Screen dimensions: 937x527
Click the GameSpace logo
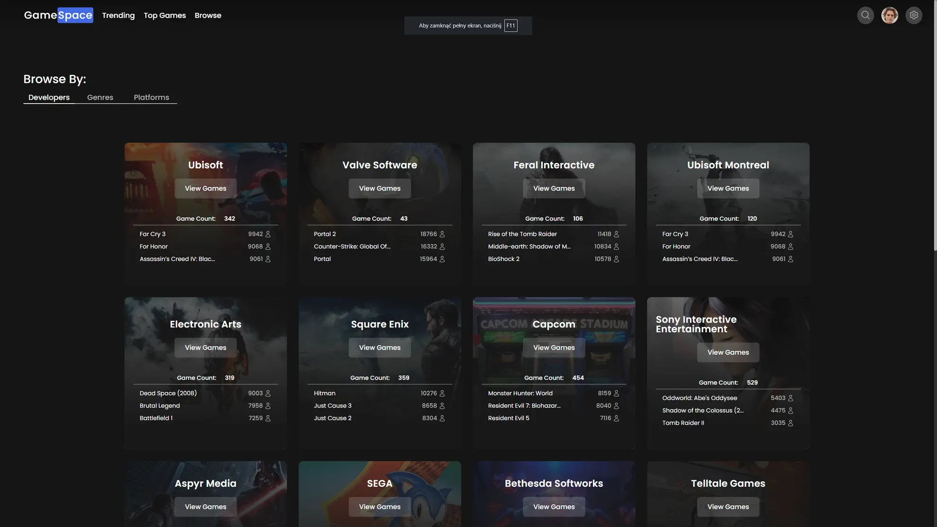point(58,15)
